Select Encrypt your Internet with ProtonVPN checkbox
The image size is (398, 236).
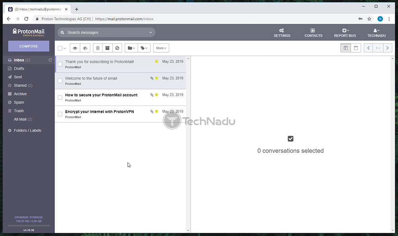[x=60, y=114]
